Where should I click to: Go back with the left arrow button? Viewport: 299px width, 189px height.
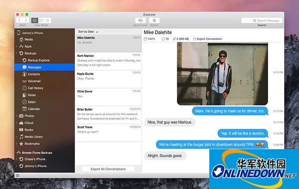coord(19,20)
